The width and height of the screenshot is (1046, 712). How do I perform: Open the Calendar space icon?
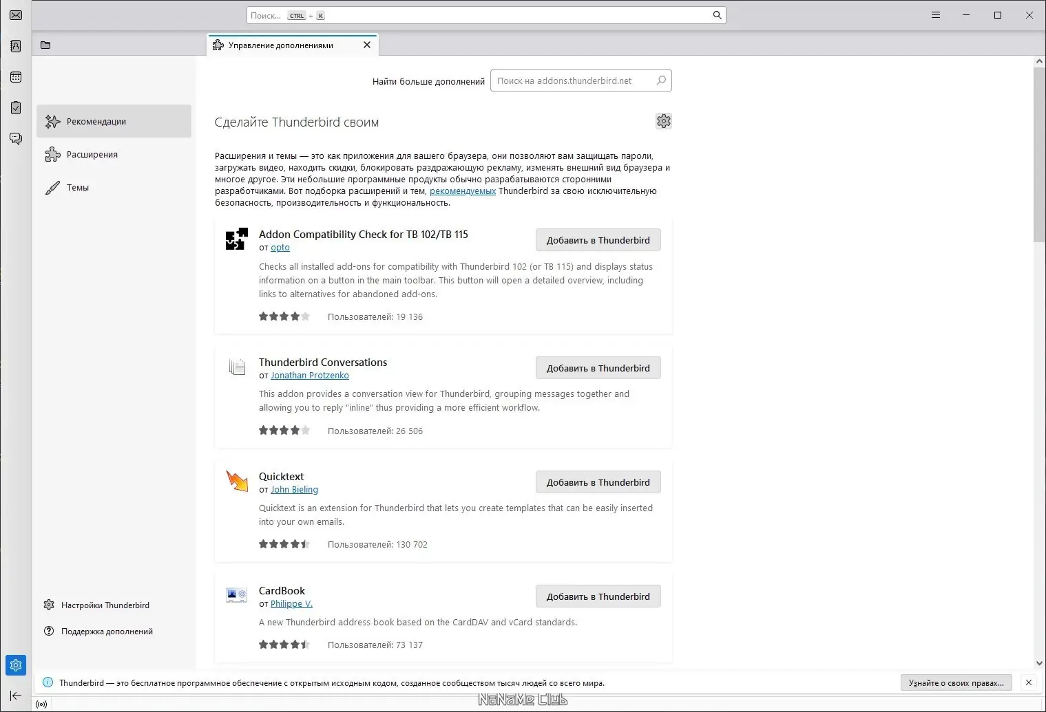coord(16,77)
